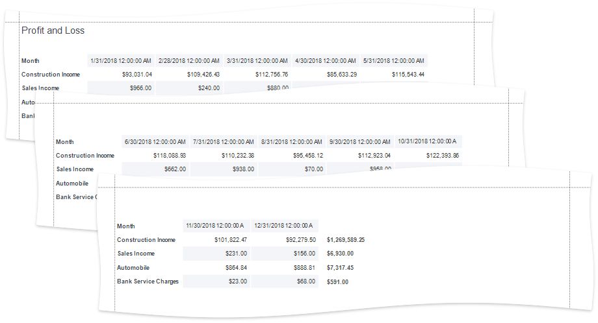Click the Profit and Loss report title

pyautogui.click(x=53, y=30)
